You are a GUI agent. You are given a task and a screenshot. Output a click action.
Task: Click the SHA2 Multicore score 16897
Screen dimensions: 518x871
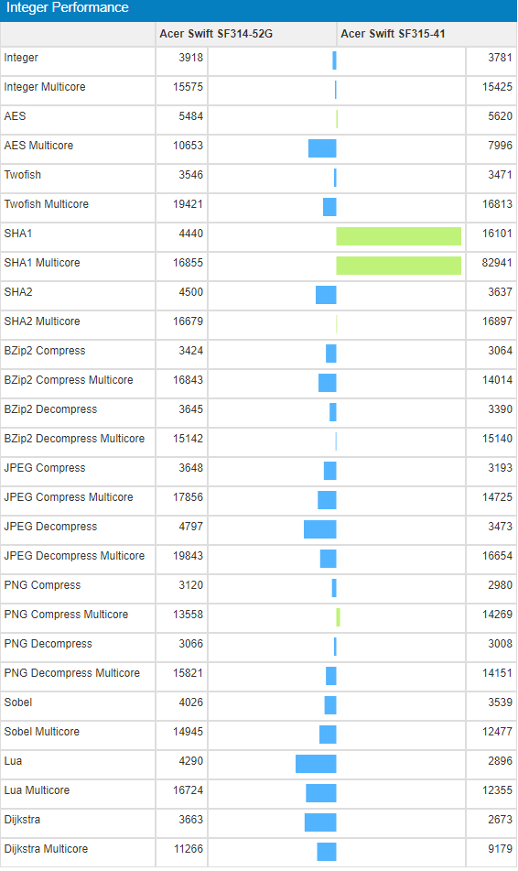[x=497, y=321]
